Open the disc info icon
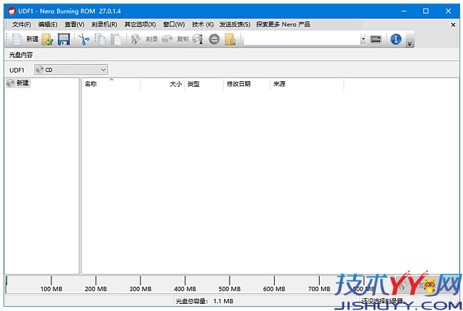Image resolution: width=463 pixels, height=311 pixels. (x=198, y=39)
